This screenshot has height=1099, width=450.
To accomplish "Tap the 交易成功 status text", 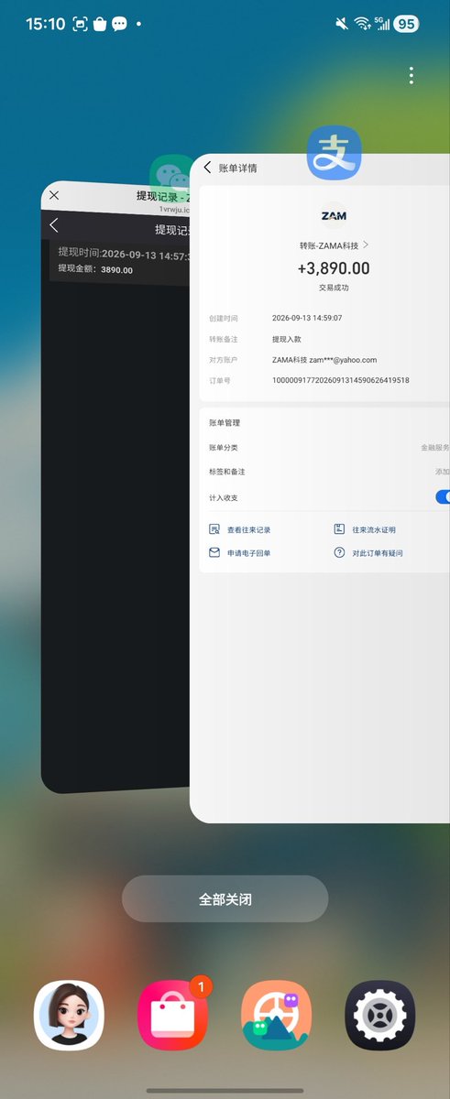I will coord(334,288).
